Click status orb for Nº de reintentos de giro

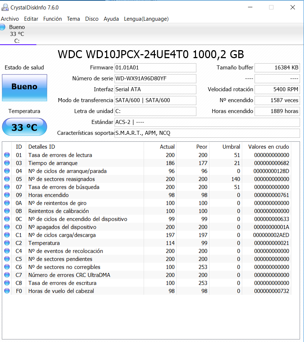[x=7, y=203]
